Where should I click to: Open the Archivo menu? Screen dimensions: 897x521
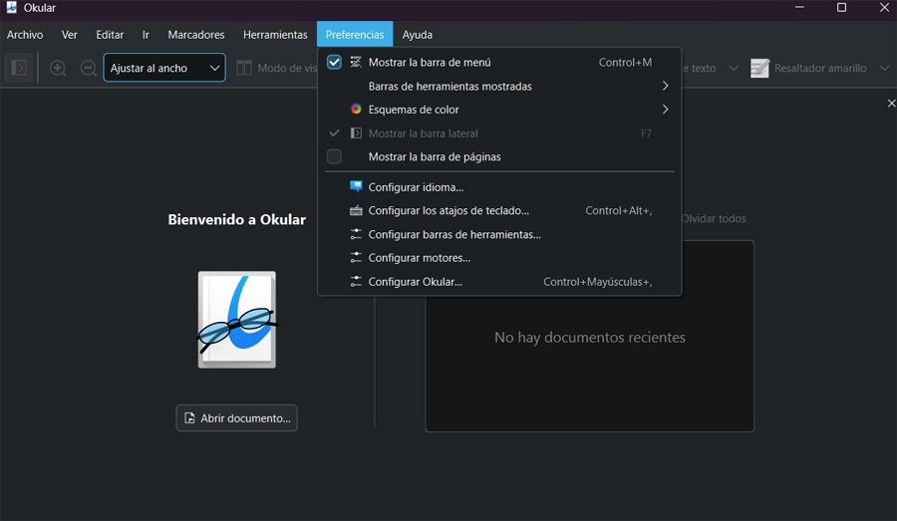(x=25, y=34)
